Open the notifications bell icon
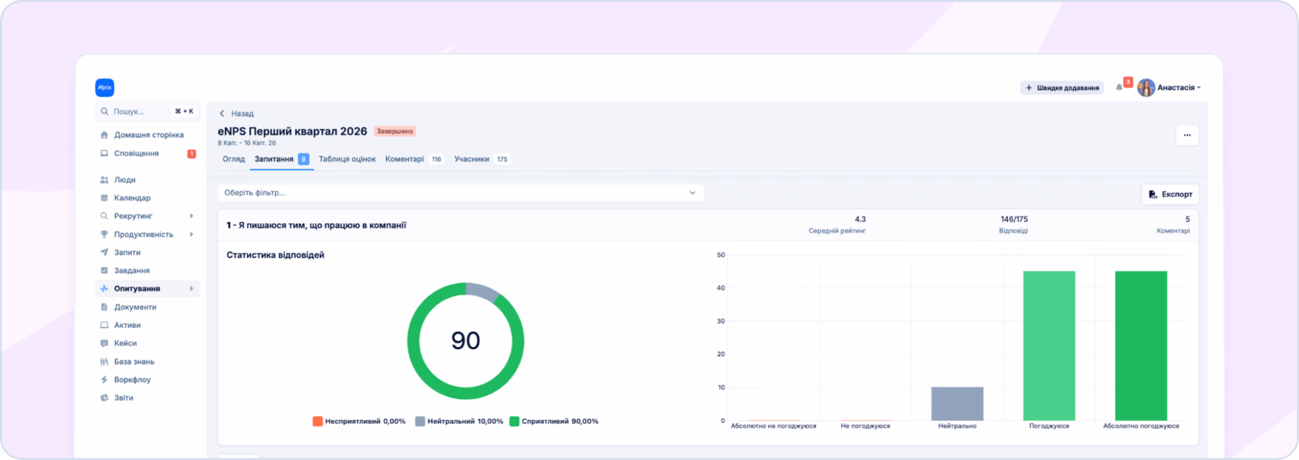The height and width of the screenshot is (460, 1299). [1119, 87]
